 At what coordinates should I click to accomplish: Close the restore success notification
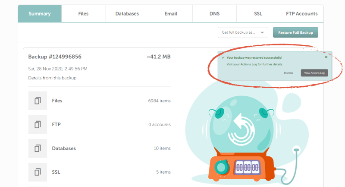point(326,57)
